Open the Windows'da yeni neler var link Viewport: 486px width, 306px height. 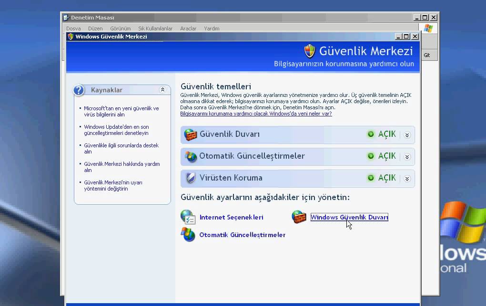point(256,114)
